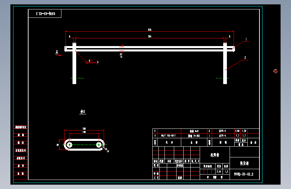
Task: Select the 名称 name header cell
Action: pos(194,143)
